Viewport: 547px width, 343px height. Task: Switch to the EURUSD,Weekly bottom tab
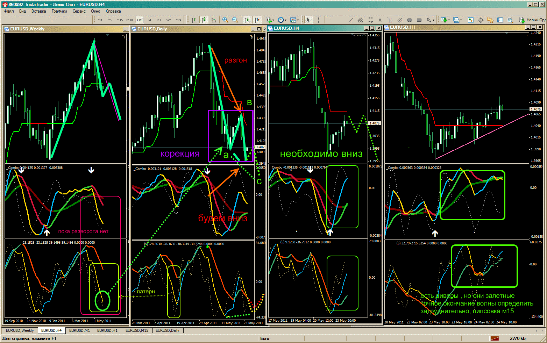pyautogui.click(x=20, y=330)
